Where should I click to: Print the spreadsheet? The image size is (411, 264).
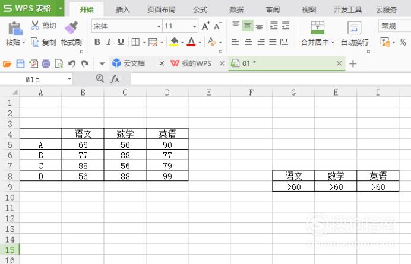tap(46, 63)
